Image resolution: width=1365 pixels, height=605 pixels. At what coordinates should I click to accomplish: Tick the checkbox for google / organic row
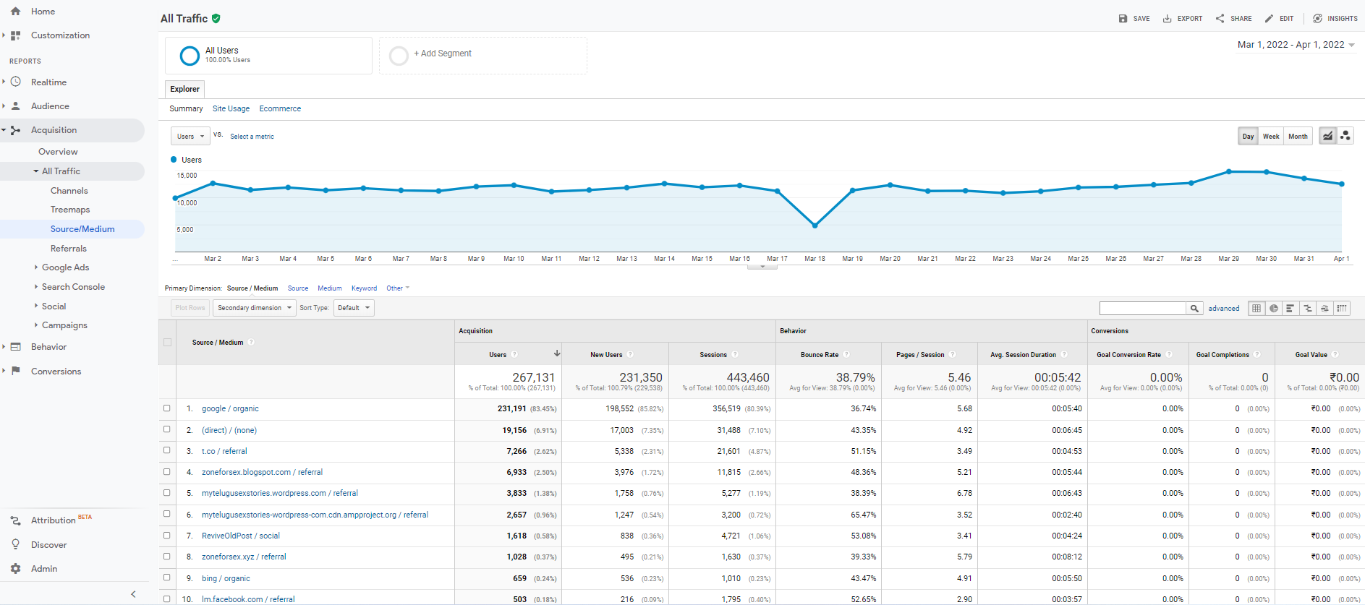pos(167,408)
